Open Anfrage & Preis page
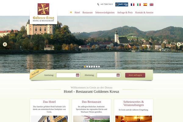 [125, 13]
